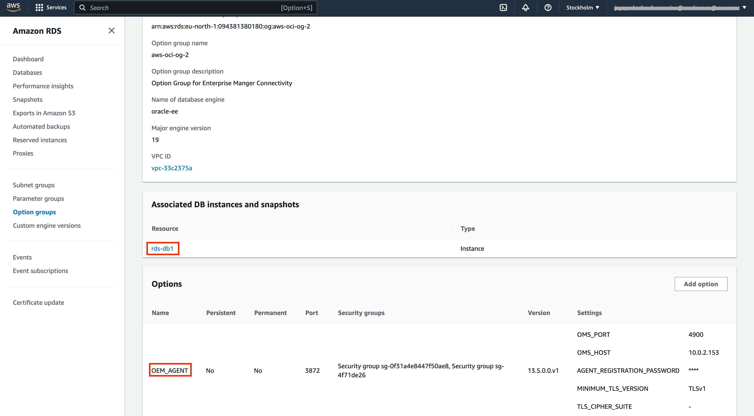The width and height of the screenshot is (754, 416).
Task: Open the Services grid menu
Action: pyautogui.click(x=51, y=7)
